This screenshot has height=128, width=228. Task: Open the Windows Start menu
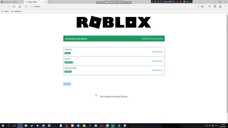tap(3, 126)
